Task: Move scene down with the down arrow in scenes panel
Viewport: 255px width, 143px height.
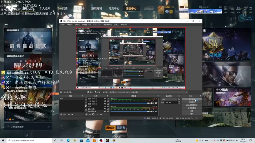Action: coord(72,114)
